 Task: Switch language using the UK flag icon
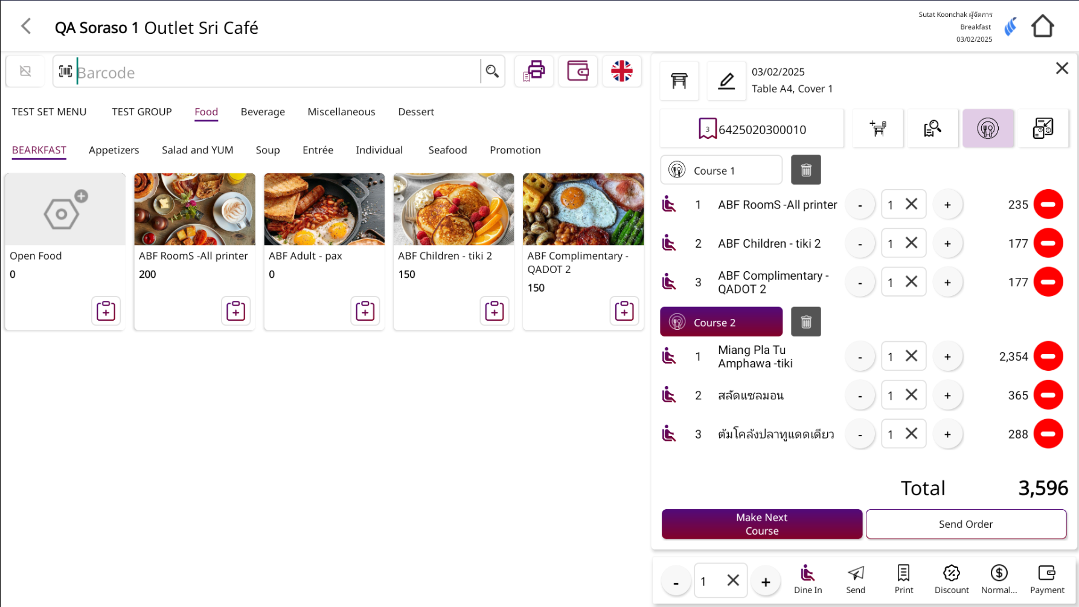tap(621, 71)
